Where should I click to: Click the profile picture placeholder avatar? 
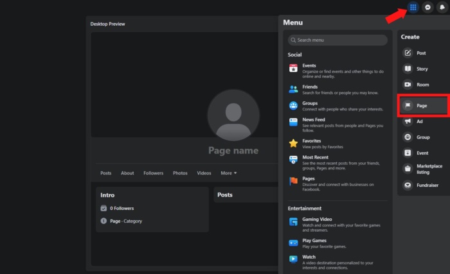pos(233,116)
